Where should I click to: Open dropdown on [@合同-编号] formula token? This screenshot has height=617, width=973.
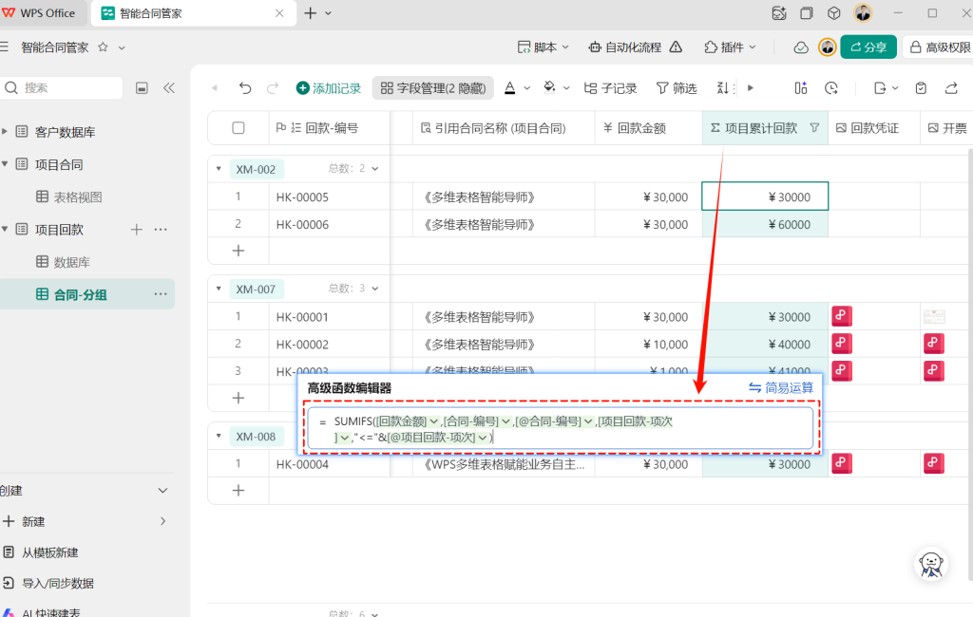(x=587, y=421)
